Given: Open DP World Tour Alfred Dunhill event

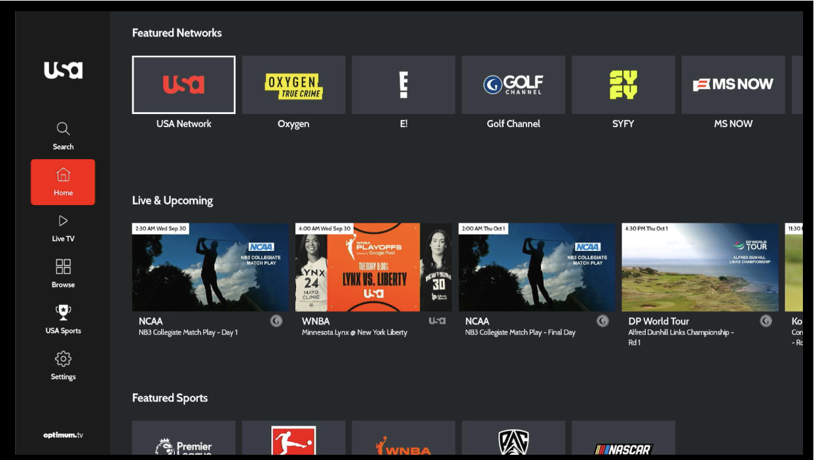Looking at the screenshot, I should (700, 267).
